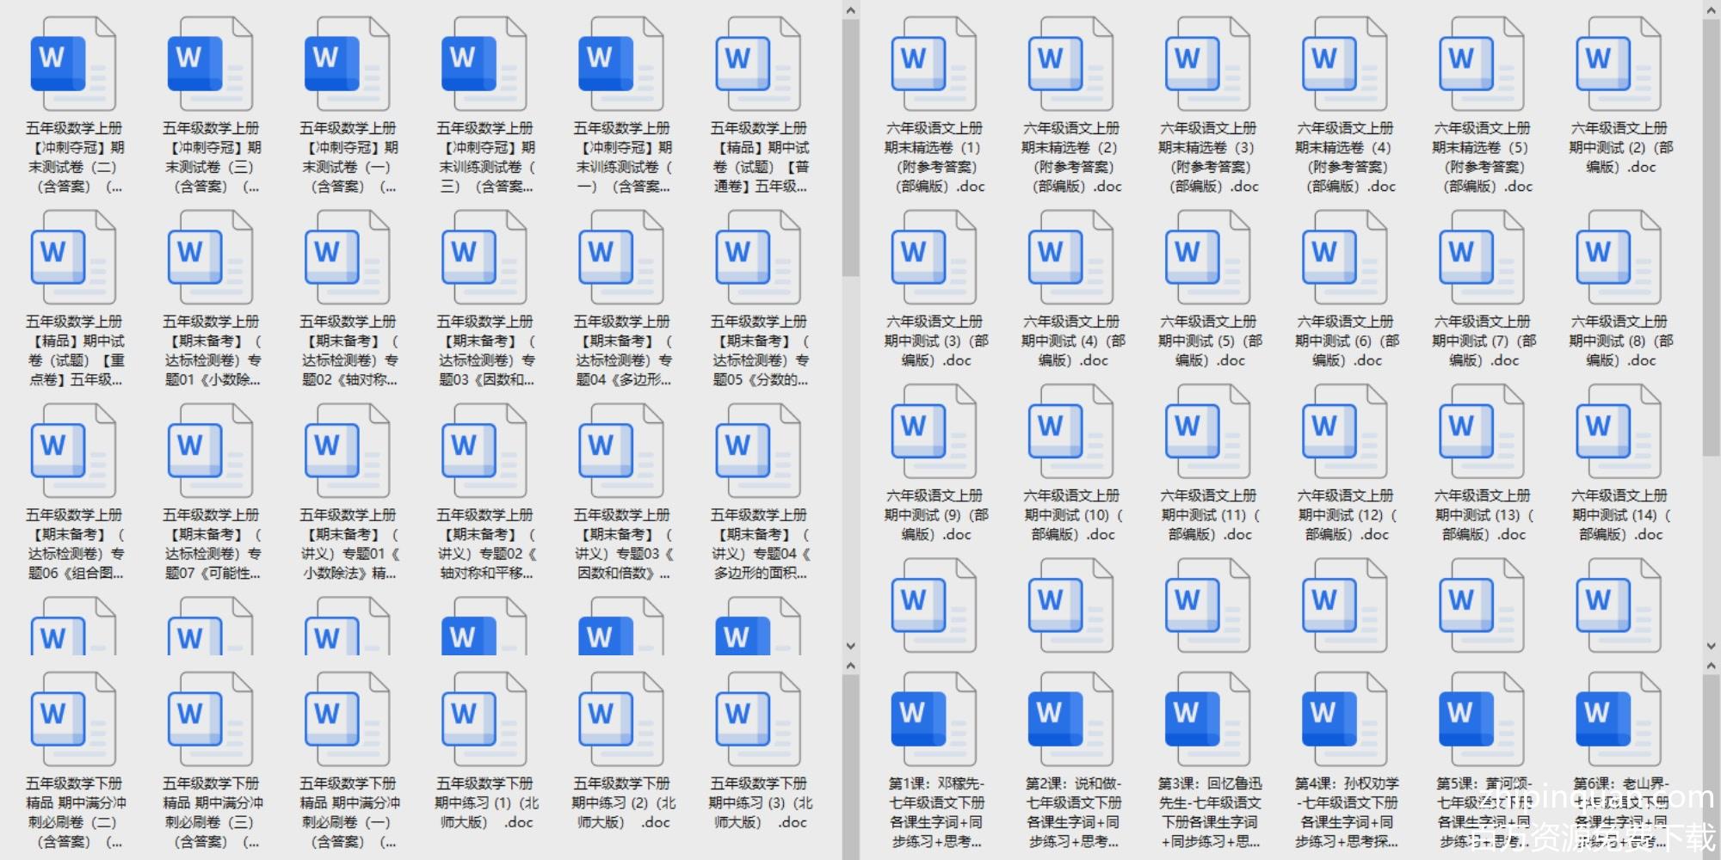
Task: Select the file name 六年级语文上册 期中测试 (12)
Action: (1346, 515)
